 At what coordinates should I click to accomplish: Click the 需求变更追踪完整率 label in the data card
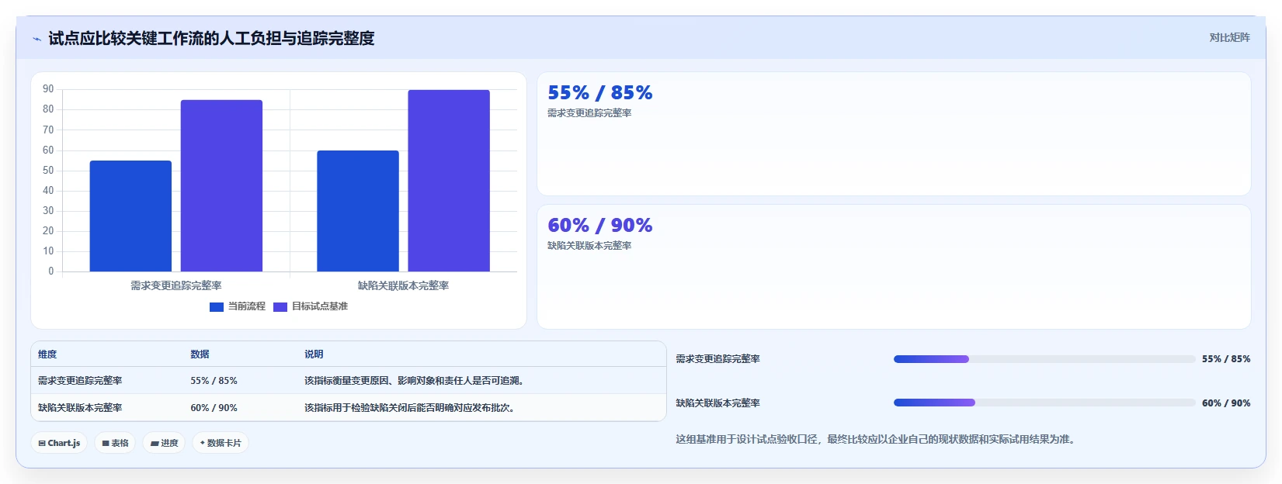[589, 113]
